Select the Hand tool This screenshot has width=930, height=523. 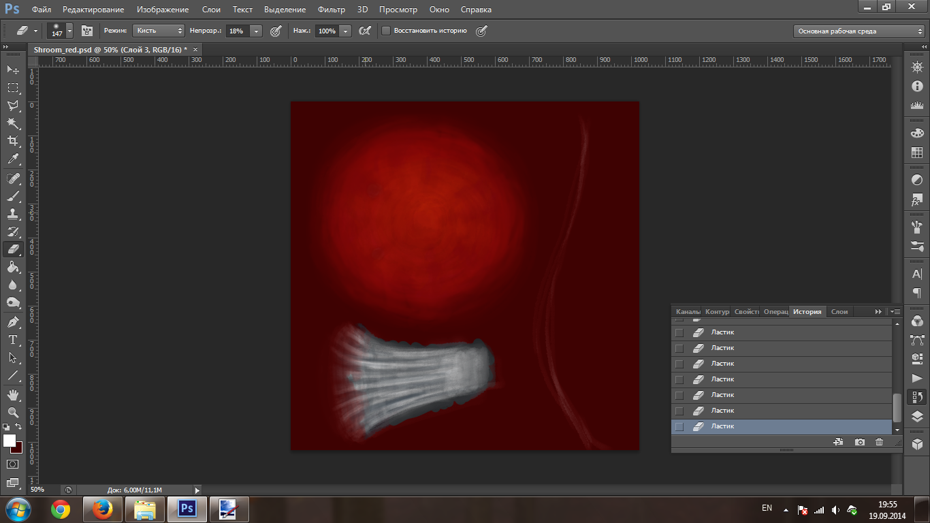pos(13,394)
